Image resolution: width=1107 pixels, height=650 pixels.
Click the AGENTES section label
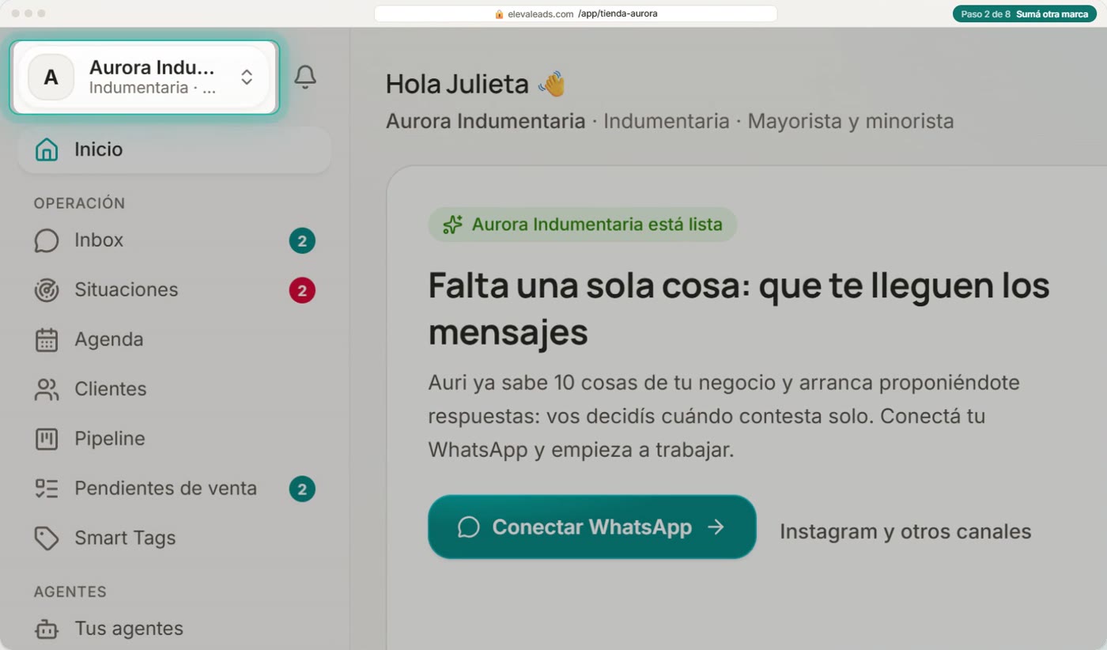point(70,592)
